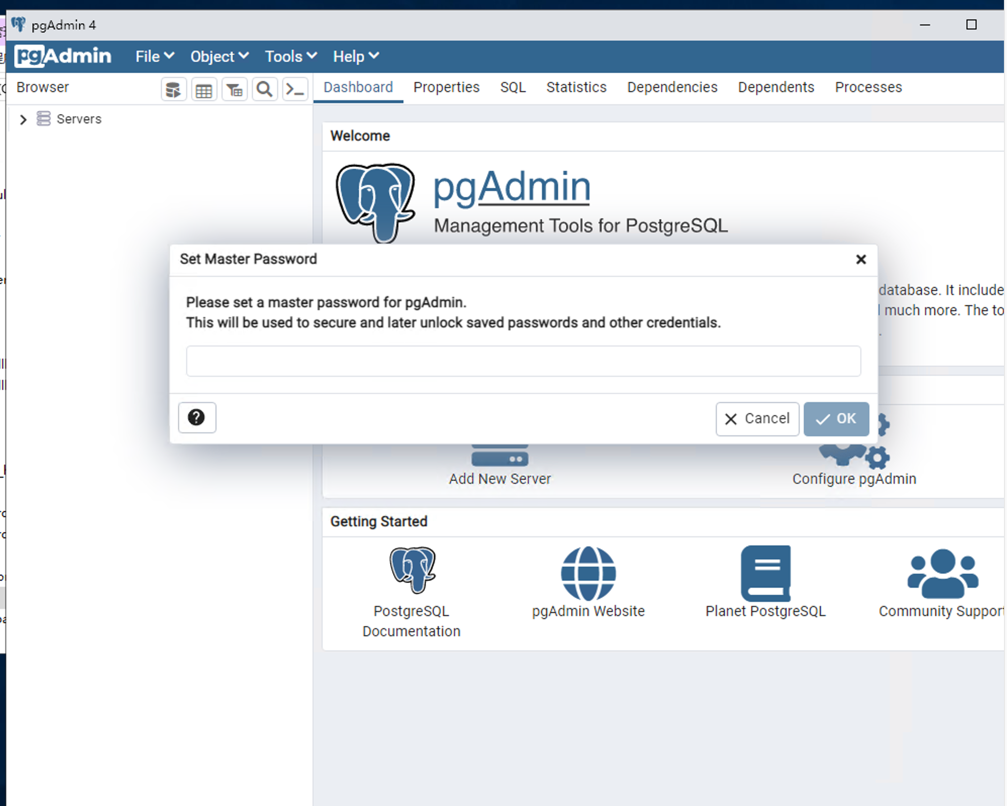This screenshot has height=806, width=1007.
Task: Switch to the Processes tab
Action: click(x=868, y=87)
